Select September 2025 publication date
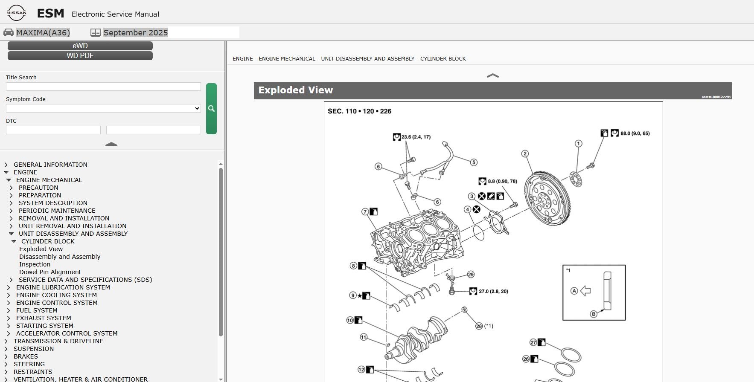Screen dimensions: 754x382 135,32
